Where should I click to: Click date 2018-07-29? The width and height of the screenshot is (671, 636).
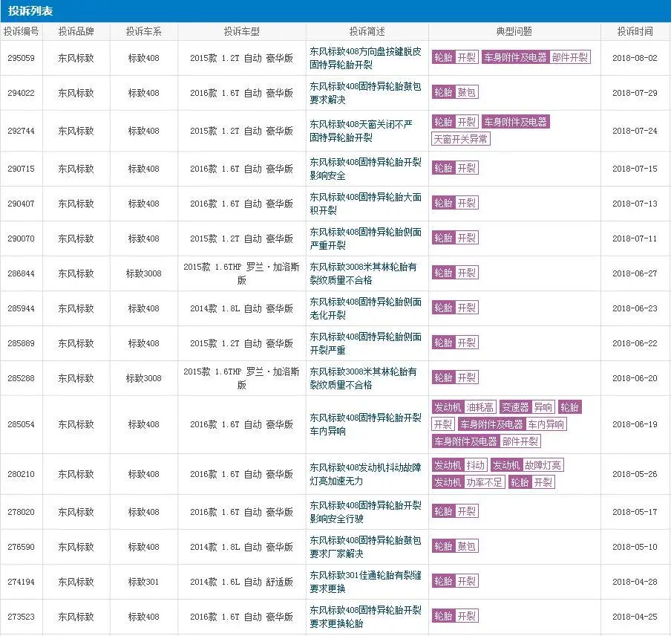click(635, 93)
